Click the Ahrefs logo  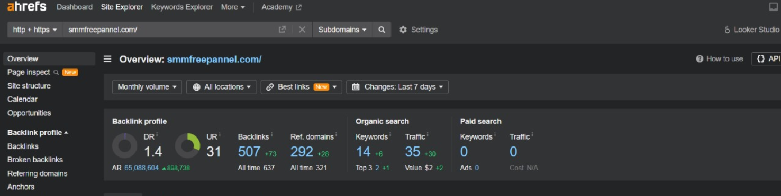coord(27,7)
